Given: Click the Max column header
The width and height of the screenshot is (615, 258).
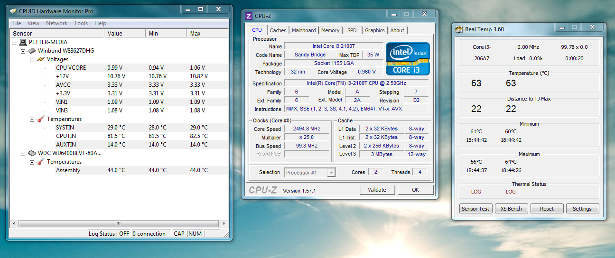Looking at the screenshot, I should [x=207, y=34].
